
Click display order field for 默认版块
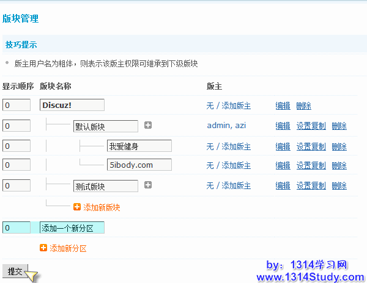17,126
